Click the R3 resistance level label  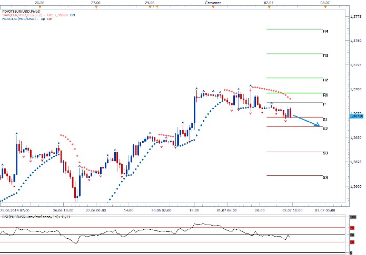[x=326, y=55]
